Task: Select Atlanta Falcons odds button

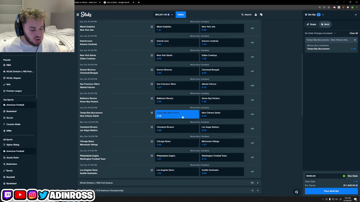Action: (x=222, y=86)
